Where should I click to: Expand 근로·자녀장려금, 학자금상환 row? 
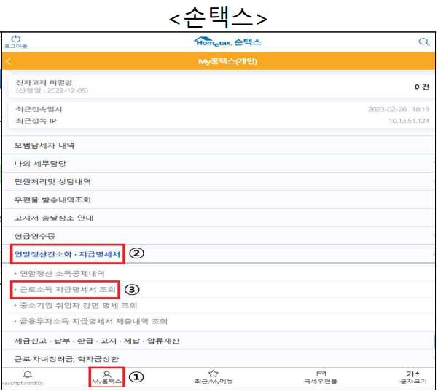tap(219, 359)
